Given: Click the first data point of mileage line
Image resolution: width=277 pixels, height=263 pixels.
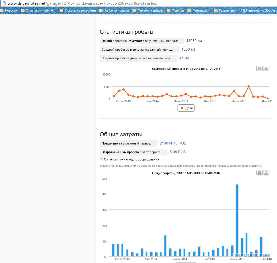Looking at the screenshot, I should point(114,96).
